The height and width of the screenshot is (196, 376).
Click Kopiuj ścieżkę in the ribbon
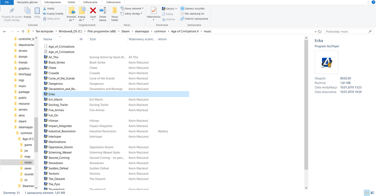point(53,13)
